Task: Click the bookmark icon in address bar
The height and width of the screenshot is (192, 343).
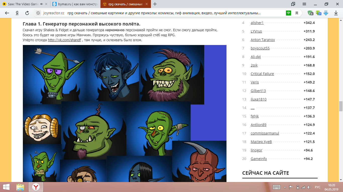Action: (x=297, y=13)
